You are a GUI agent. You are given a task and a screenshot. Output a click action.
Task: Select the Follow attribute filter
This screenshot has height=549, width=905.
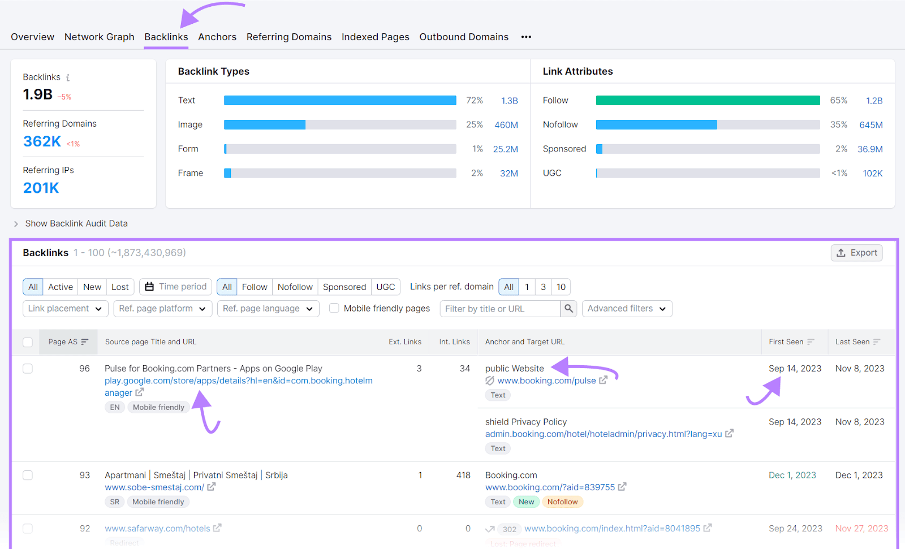[x=255, y=287]
